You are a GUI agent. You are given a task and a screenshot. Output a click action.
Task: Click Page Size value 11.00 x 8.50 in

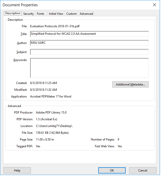click(x=45, y=139)
